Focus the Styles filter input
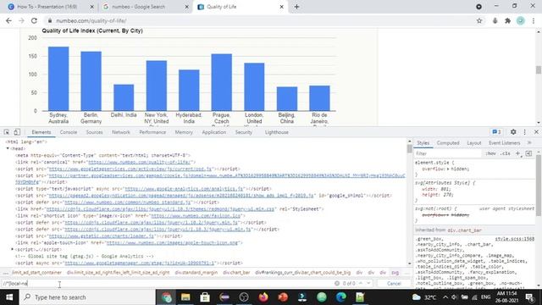 coord(448,153)
